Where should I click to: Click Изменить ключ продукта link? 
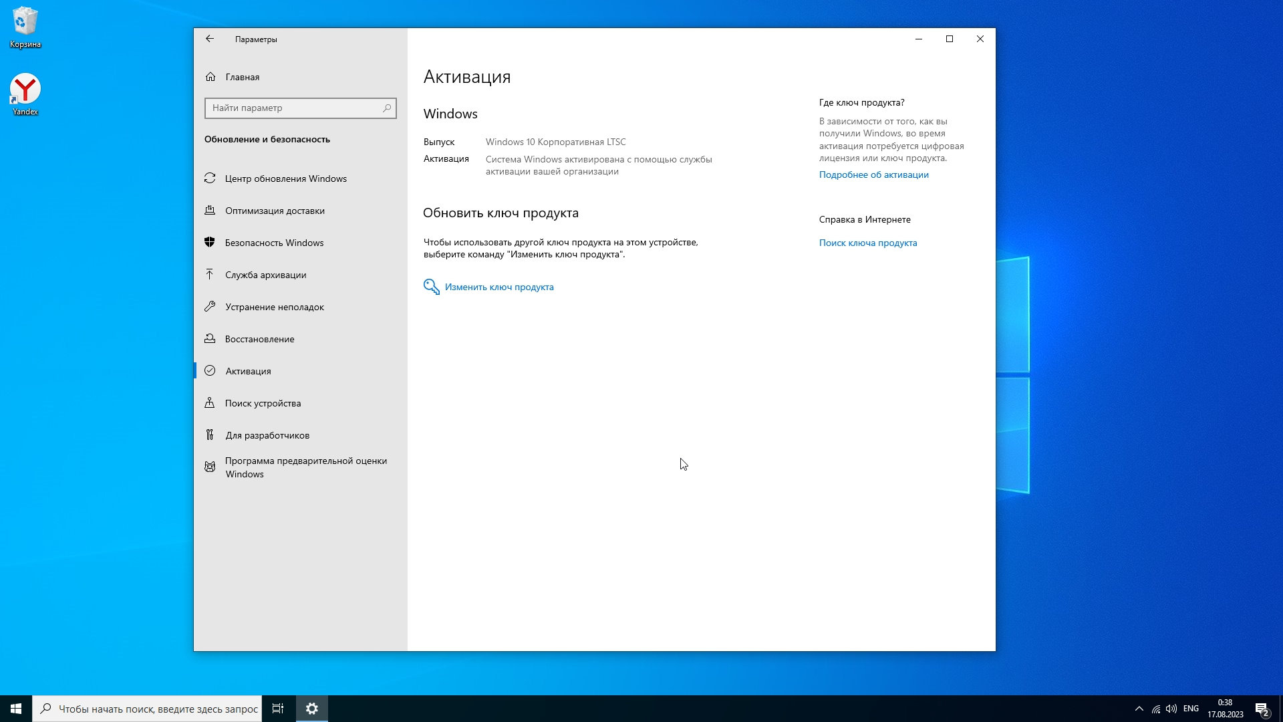(x=498, y=287)
